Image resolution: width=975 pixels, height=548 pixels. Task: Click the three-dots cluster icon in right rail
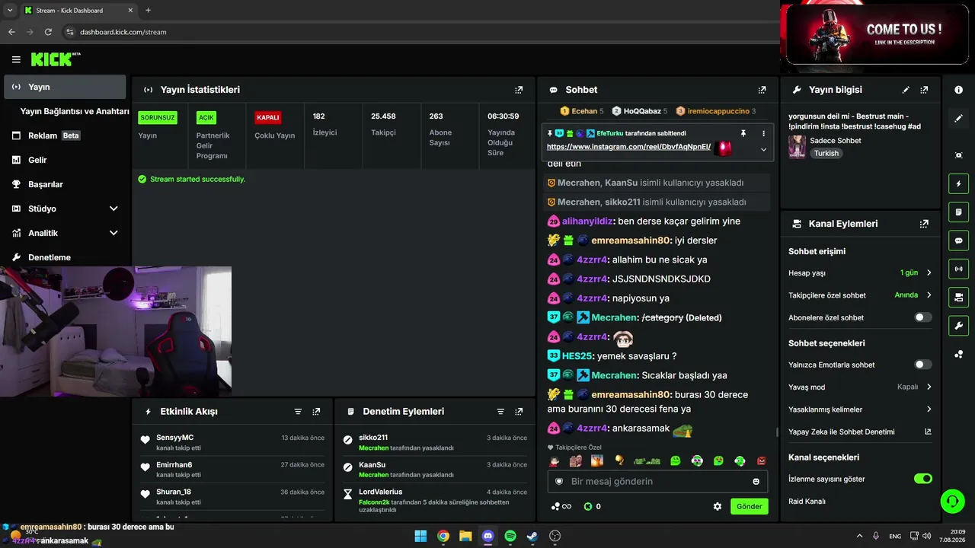958,354
